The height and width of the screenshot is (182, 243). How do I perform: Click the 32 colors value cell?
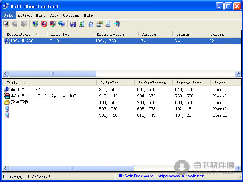click(x=211, y=41)
